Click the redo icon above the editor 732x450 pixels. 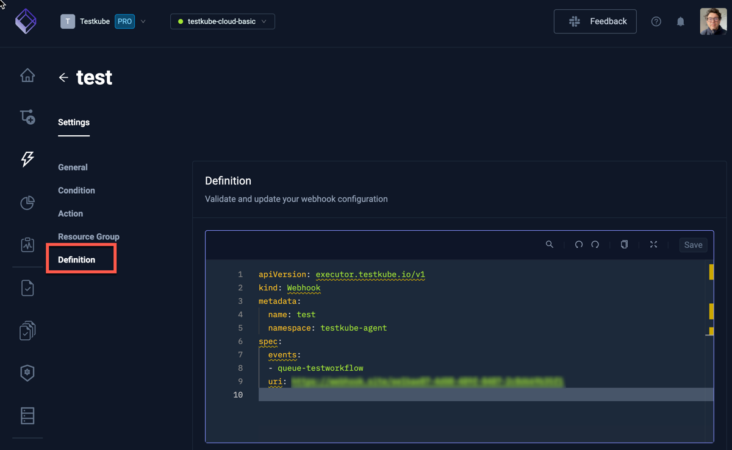[x=595, y=244]
